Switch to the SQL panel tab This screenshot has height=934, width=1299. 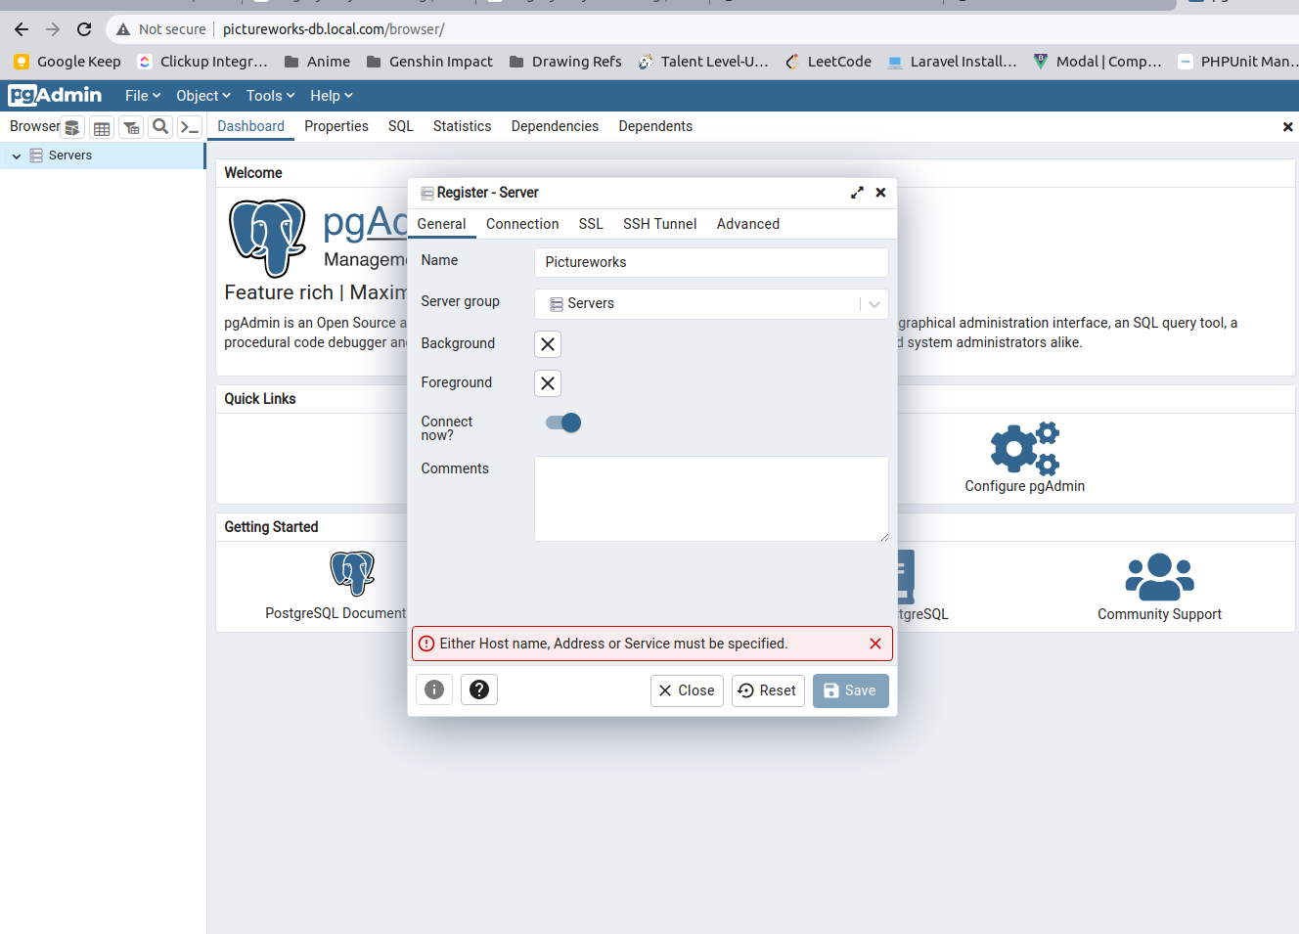click(401, 126)
